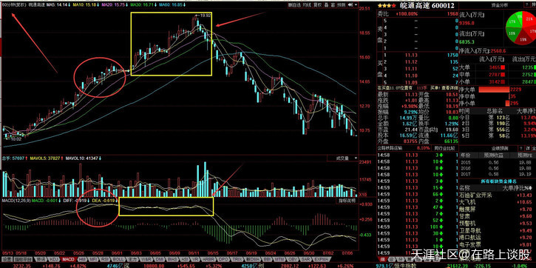The image size is (536, 268).
Task: Click the green 小单 outflow bar
Action: (535, 81)
